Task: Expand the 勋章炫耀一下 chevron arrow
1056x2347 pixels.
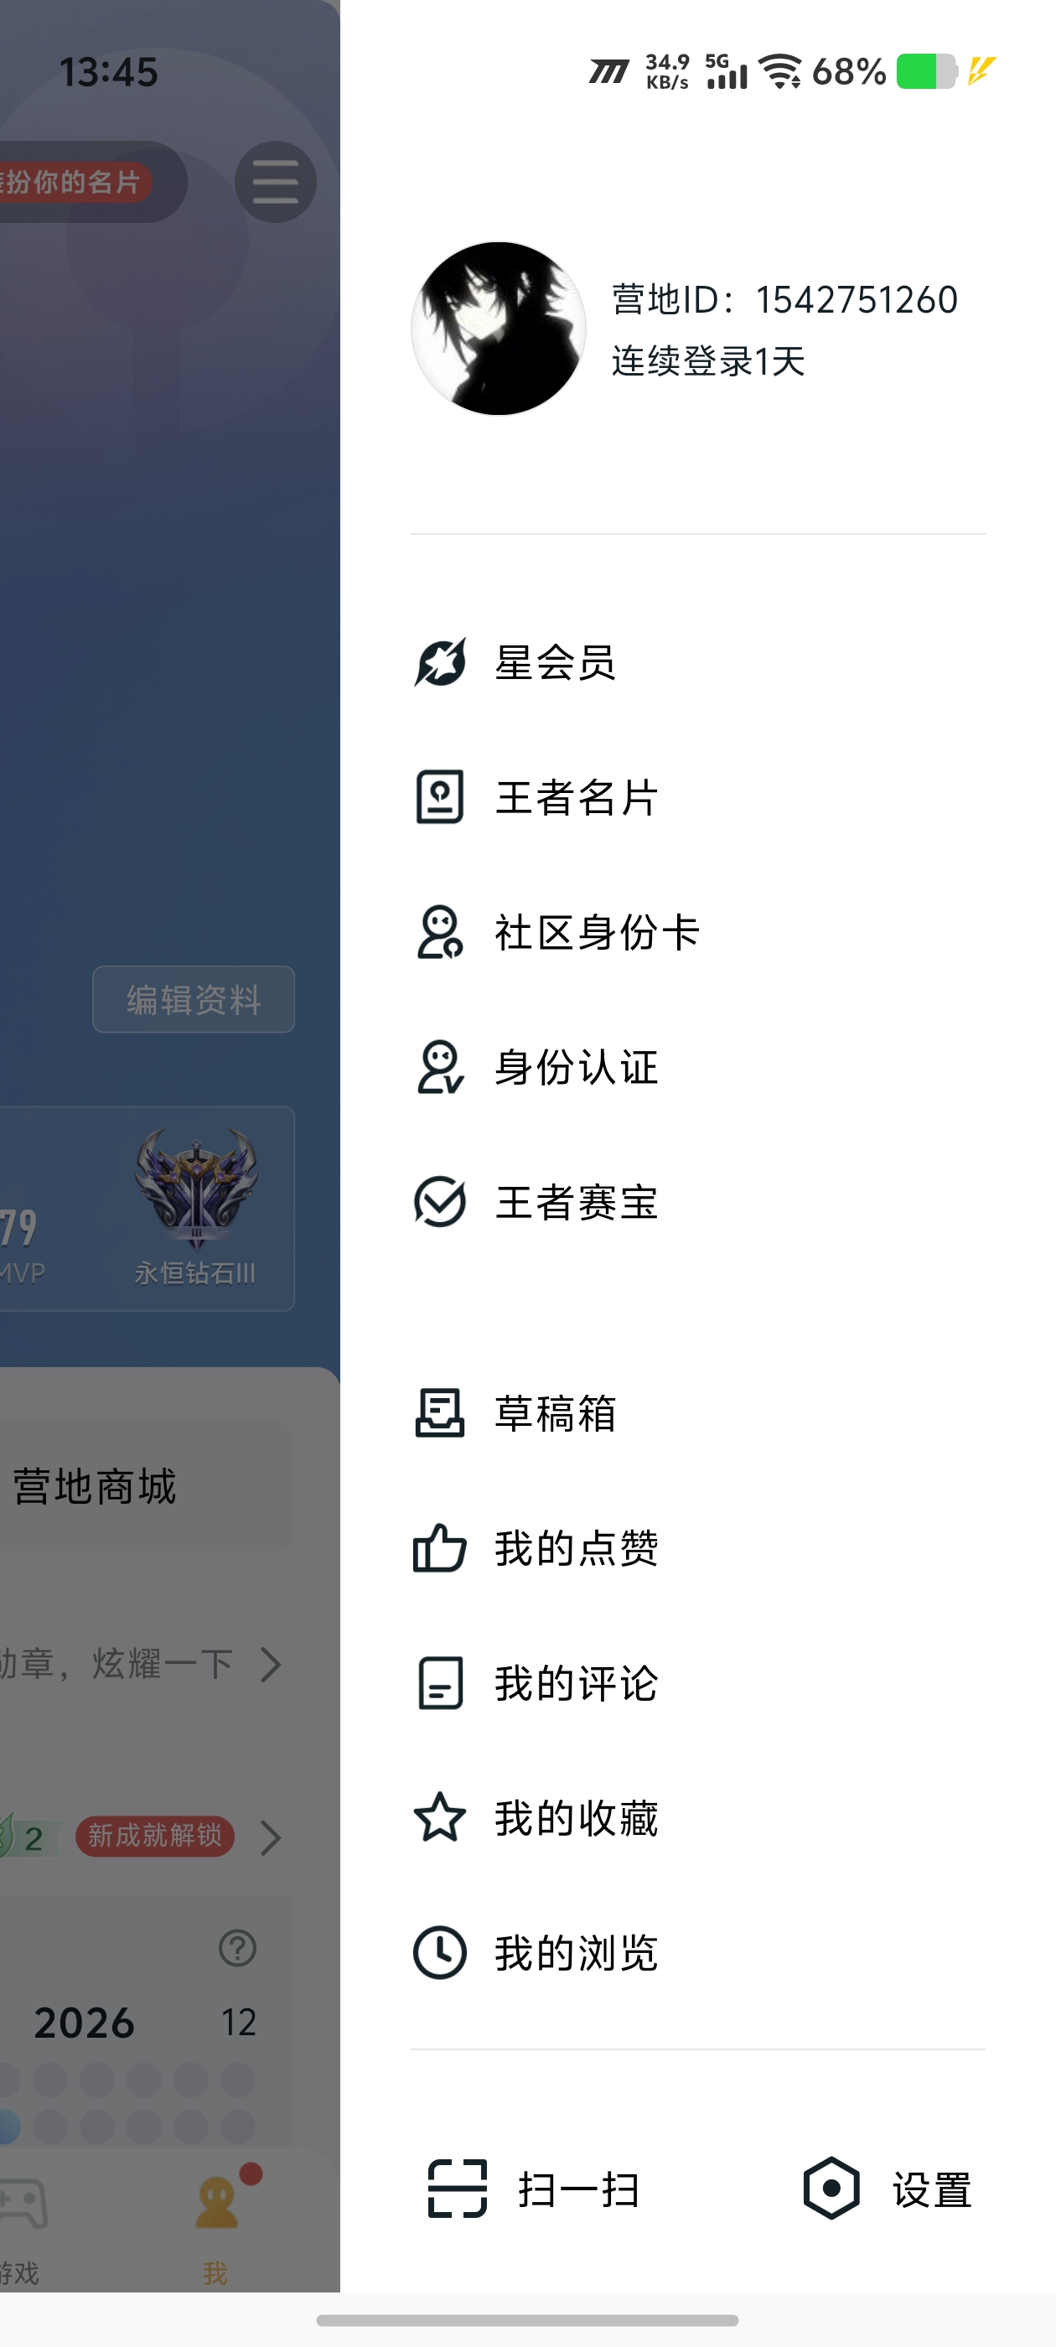Action: [271, 1665]
